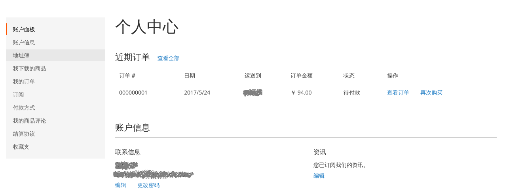
Task: Select 地址簿 in the sidebar
Action: click(x=55, y=55)
